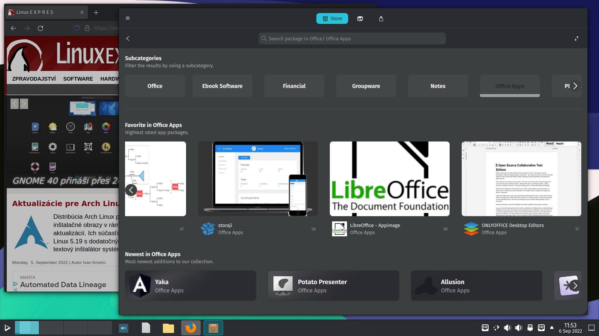Open a new tab in Firefox
599x336 pixels.
[x=96, y=12]
